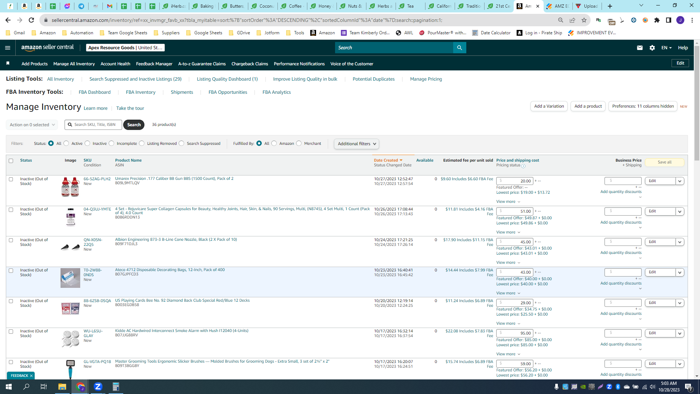
Task: Click the bookmark flag icon in favorites bar
Action: [x=8, y=63]
